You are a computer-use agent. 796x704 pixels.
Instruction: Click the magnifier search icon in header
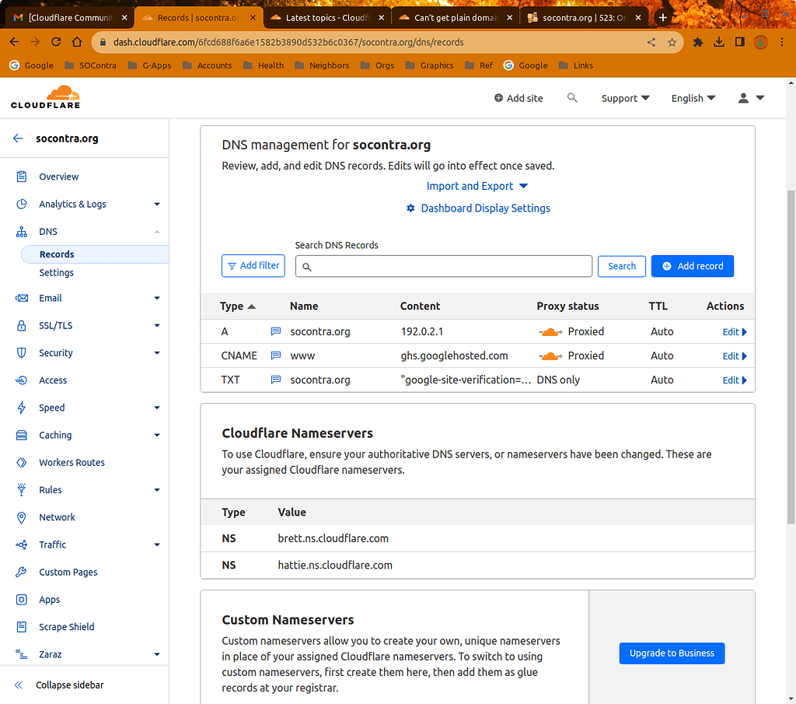point(572,97)
